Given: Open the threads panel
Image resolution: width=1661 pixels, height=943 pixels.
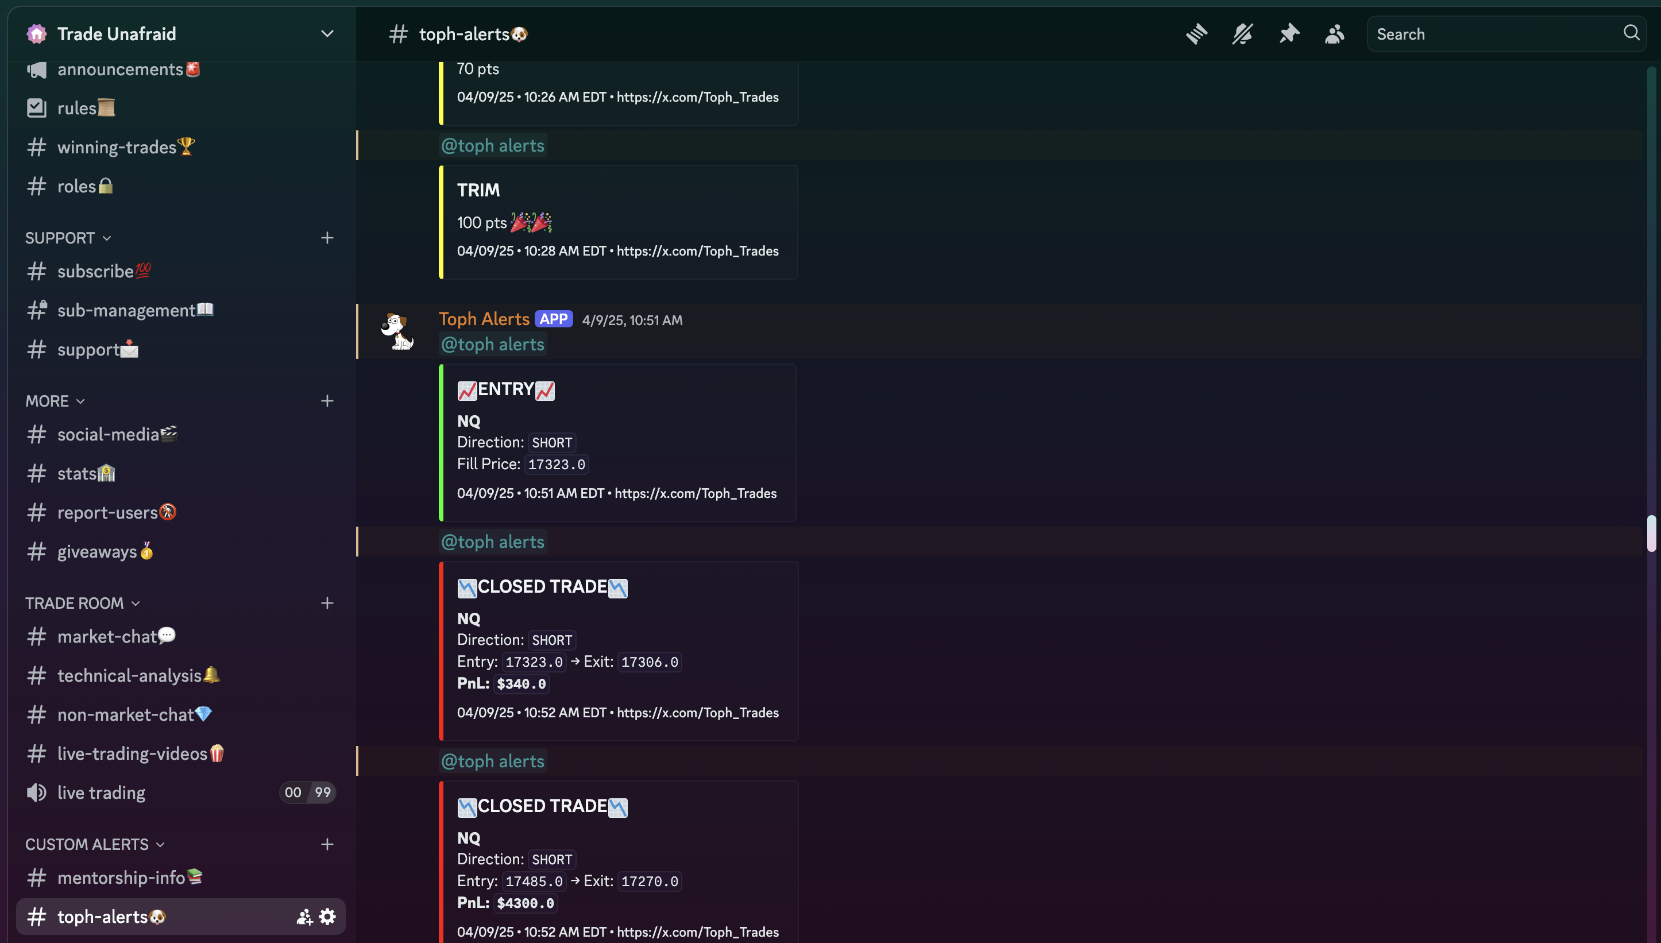Looking at the screenshot, I should point(1196,34).
